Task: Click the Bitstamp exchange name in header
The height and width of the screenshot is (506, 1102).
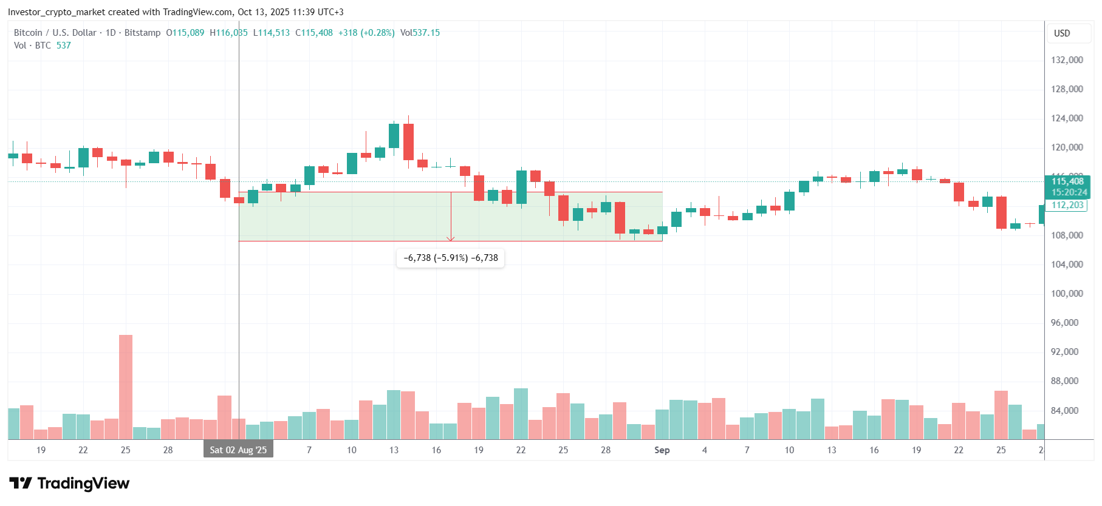Action: [142, 33]
